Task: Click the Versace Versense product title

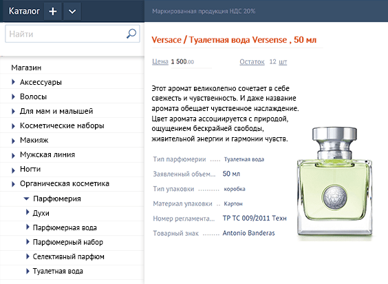Action: 234,40
